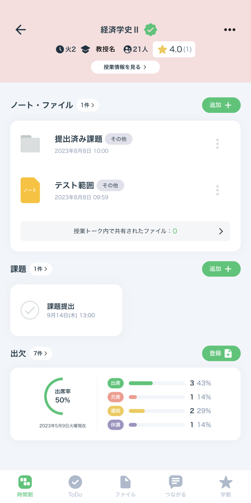251x503 pixels.
Task: Tap the 出席 attendance progress bar
Action: click(157, 383)
